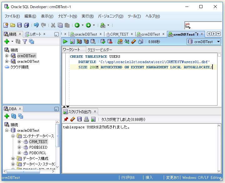
Task: Switch to クエリー・ビルダー tab
Action: tap(100, 50)
